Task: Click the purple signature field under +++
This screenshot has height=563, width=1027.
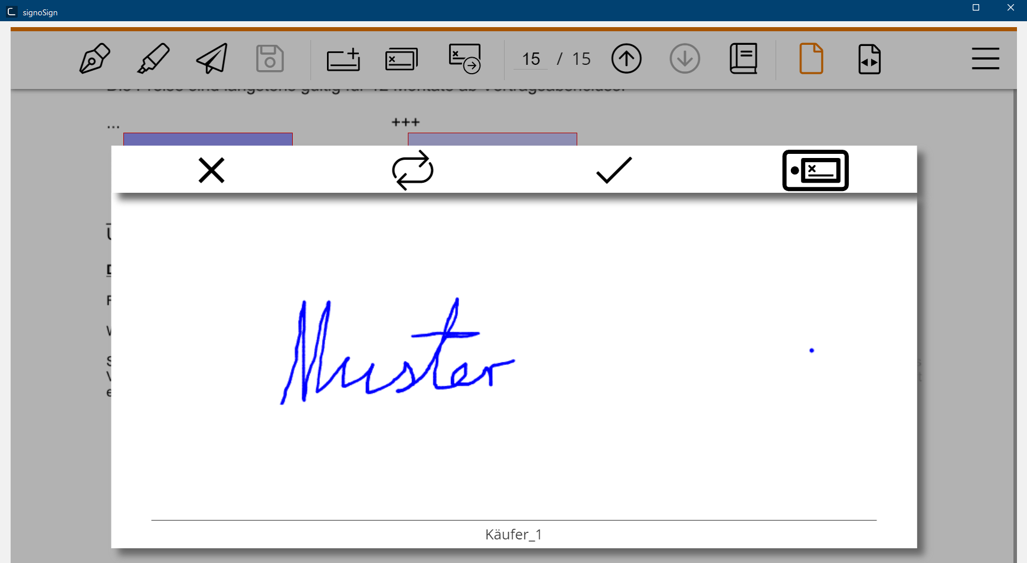Action: tap(492, 139)
